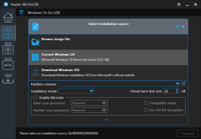Collapse the installation source dropdown arrow

tap(183, 27)
